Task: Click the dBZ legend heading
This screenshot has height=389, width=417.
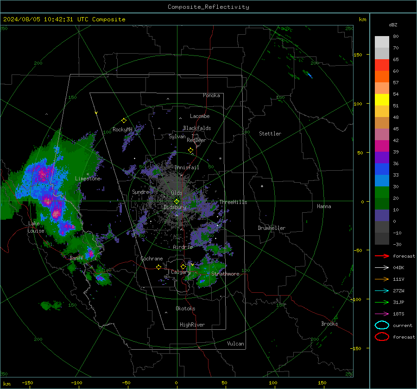Action: pyautogui.click(x=393, y=25)
